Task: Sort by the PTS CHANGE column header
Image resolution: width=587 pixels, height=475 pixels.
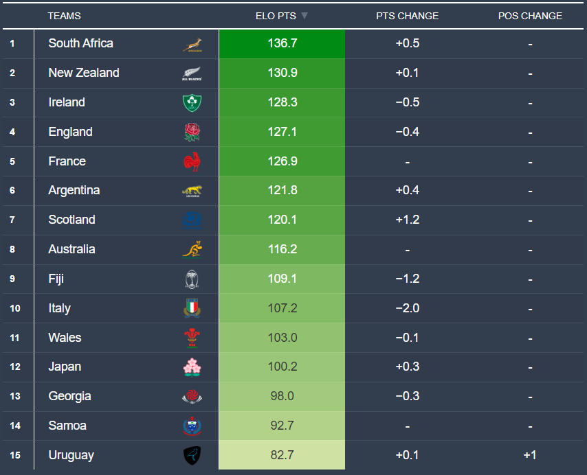Action: pyautogui.click(x=407, y=16)
